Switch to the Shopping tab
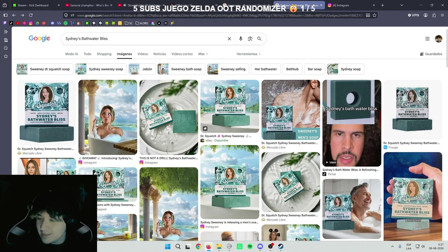The image size is (448, 252). tap(104, 54)
